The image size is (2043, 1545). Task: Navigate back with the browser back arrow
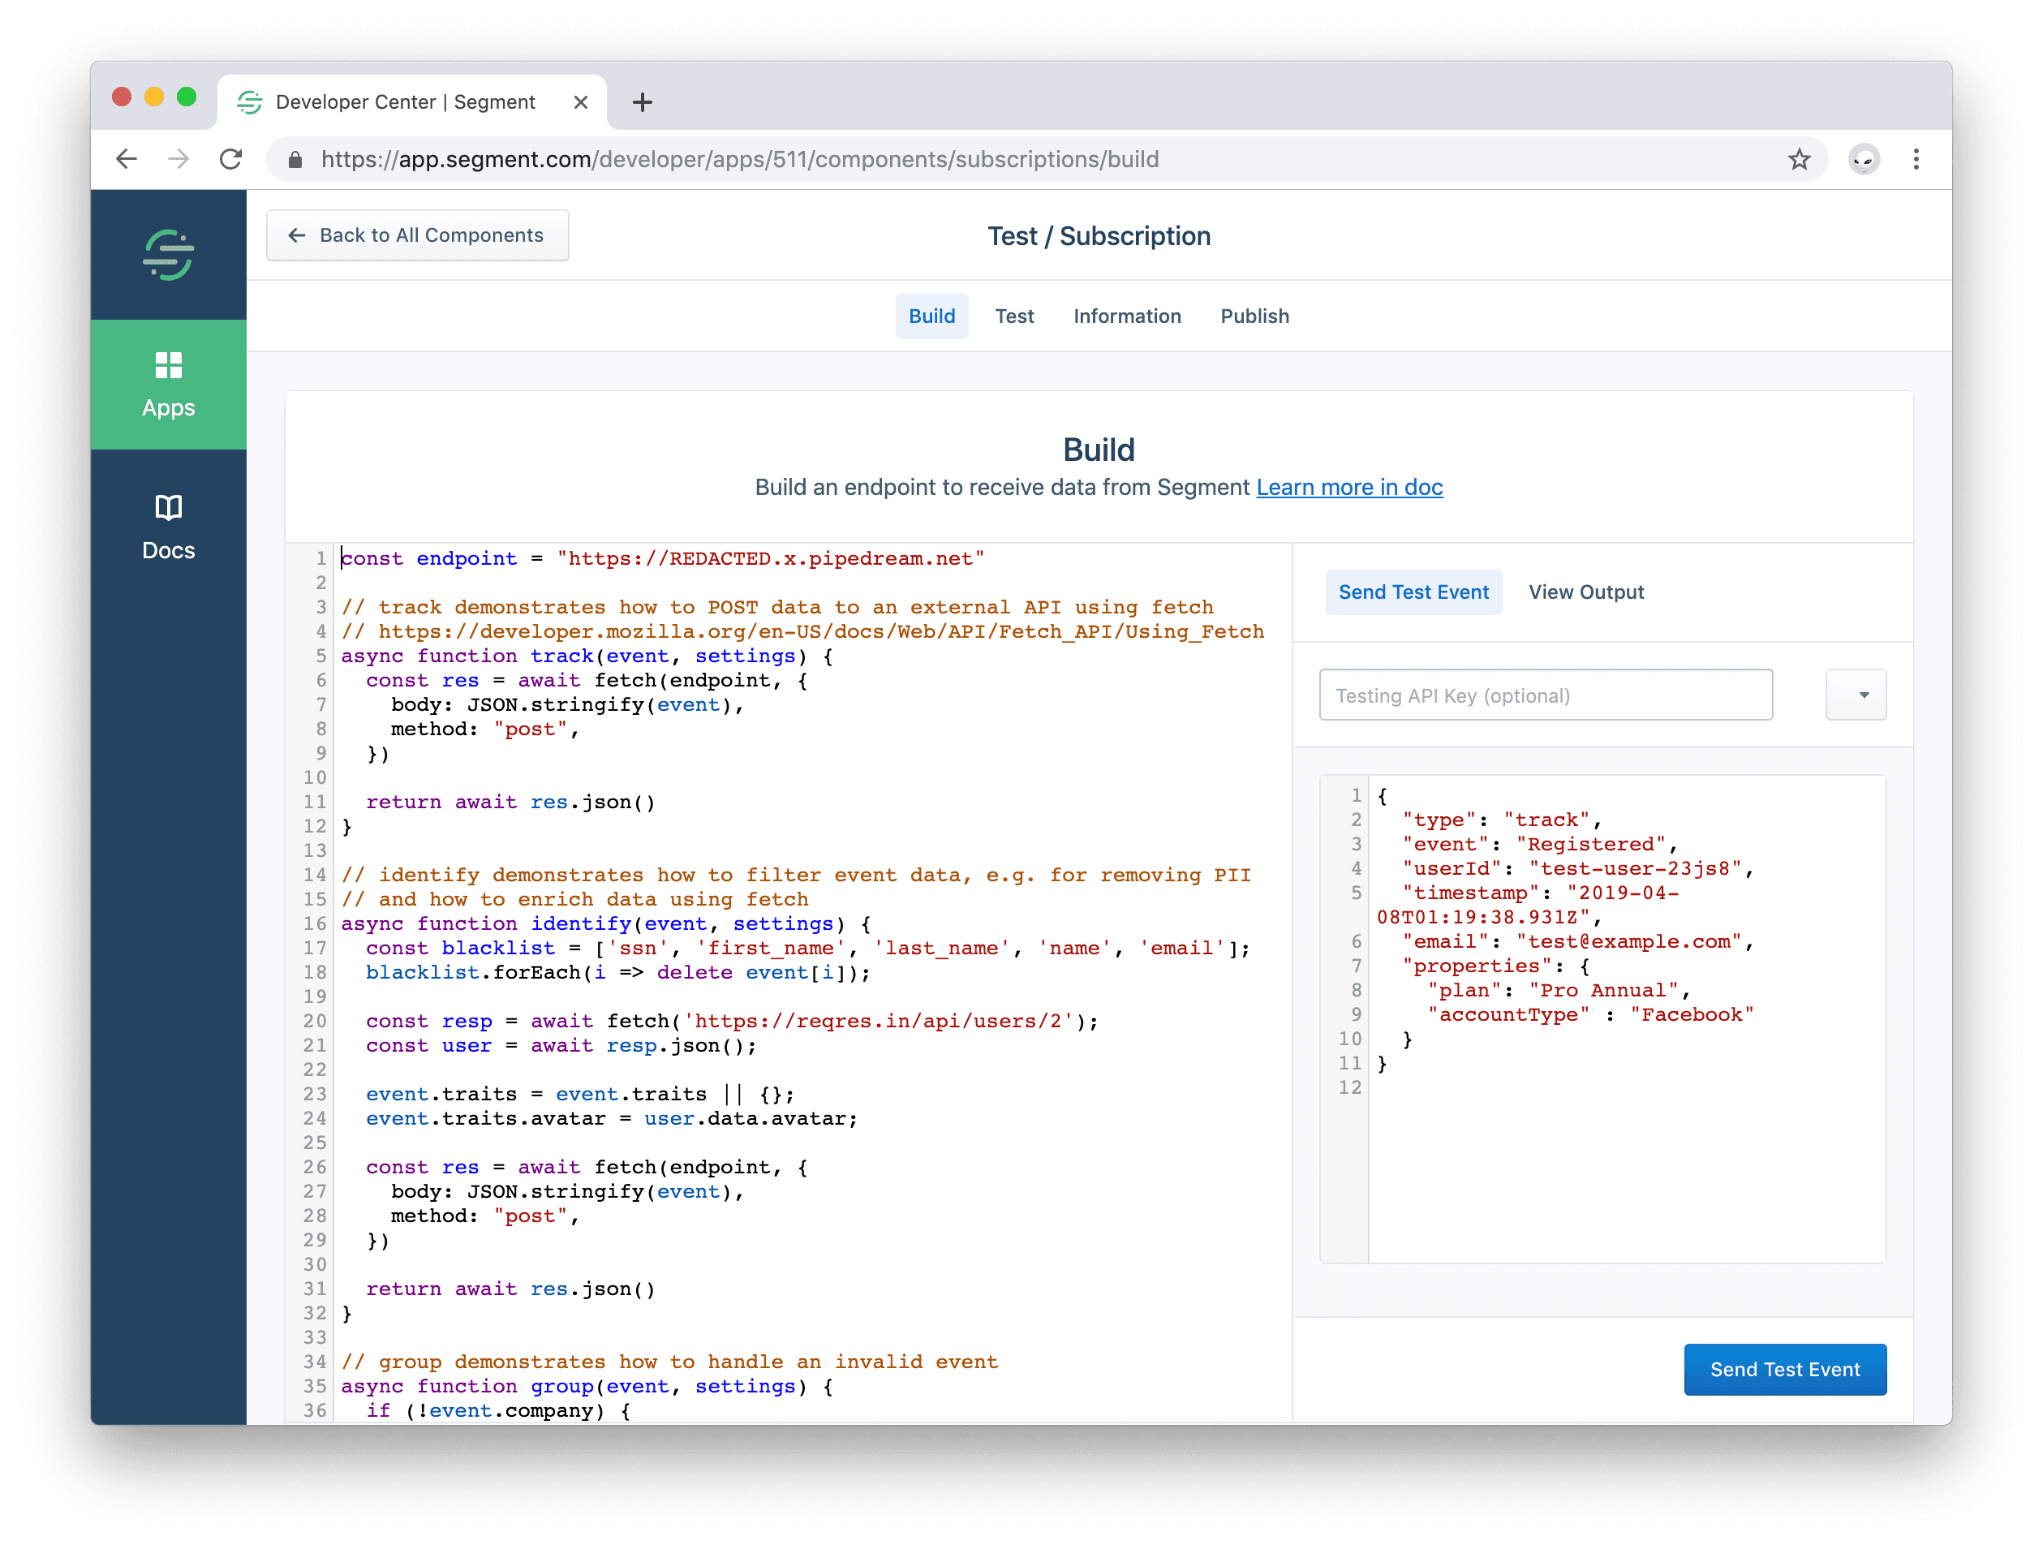click(127, 159)
